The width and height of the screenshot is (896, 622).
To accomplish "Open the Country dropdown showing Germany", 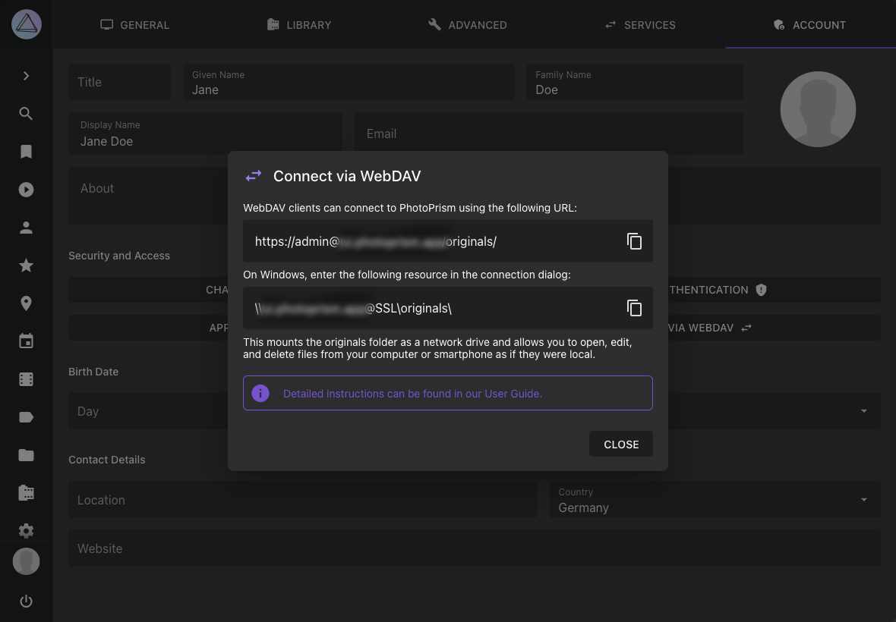I will [x=863, y=499].
